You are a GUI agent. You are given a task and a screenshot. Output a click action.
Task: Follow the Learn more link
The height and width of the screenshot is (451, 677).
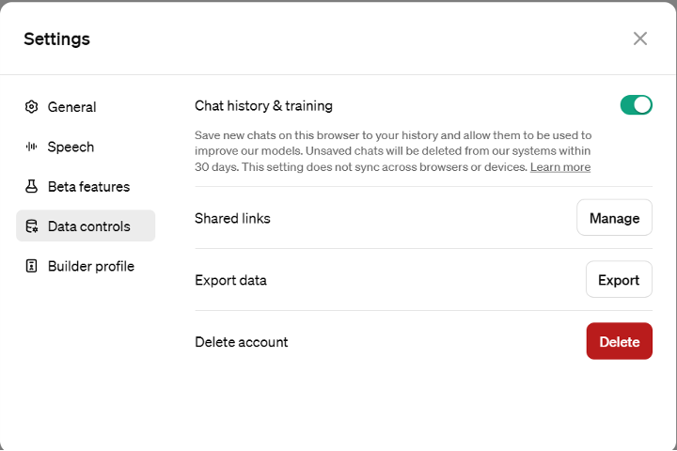(560, 167)
